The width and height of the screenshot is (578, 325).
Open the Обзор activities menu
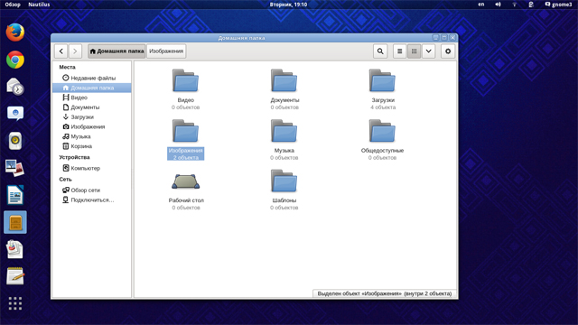click(13, 5)
